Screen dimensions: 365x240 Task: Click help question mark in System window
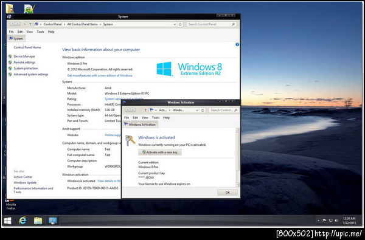click(237, 44)
